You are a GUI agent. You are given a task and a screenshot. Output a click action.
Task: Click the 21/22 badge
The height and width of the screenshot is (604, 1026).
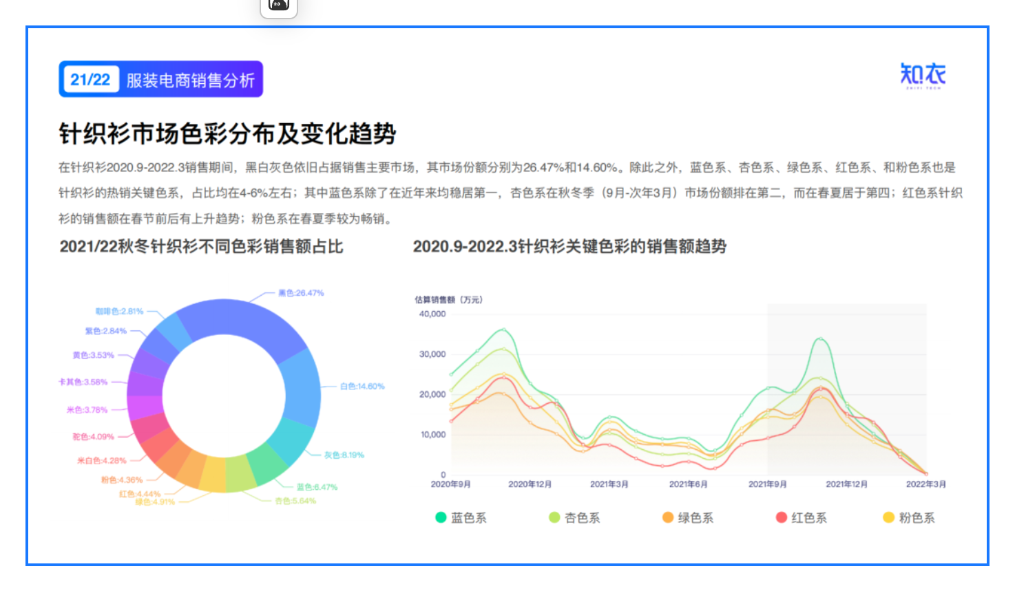[90, 80]
